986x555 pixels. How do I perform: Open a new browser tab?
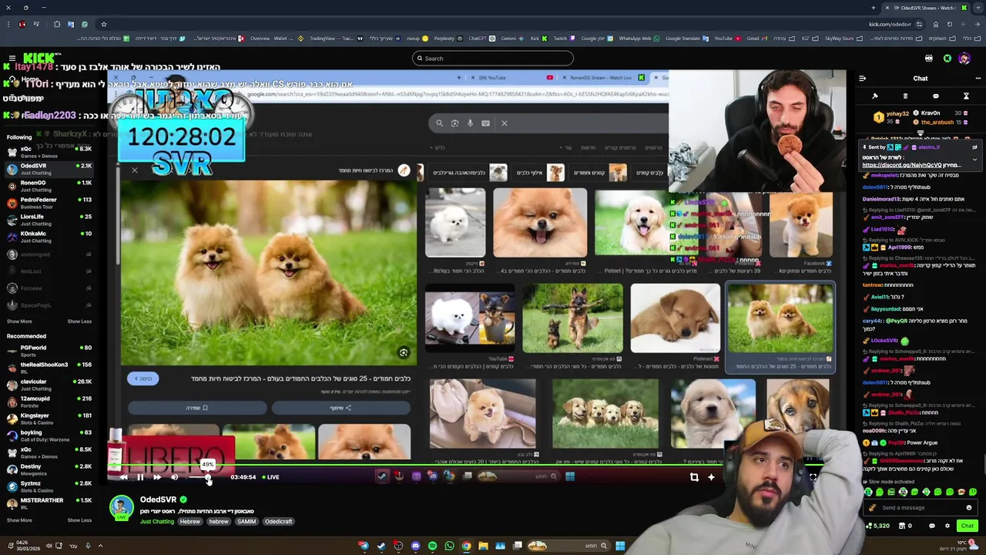click(874, 8)
